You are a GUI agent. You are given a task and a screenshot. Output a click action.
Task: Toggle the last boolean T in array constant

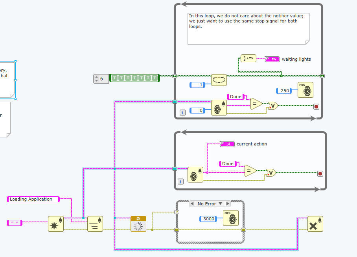pyautogui.click(x=155, y=78)
